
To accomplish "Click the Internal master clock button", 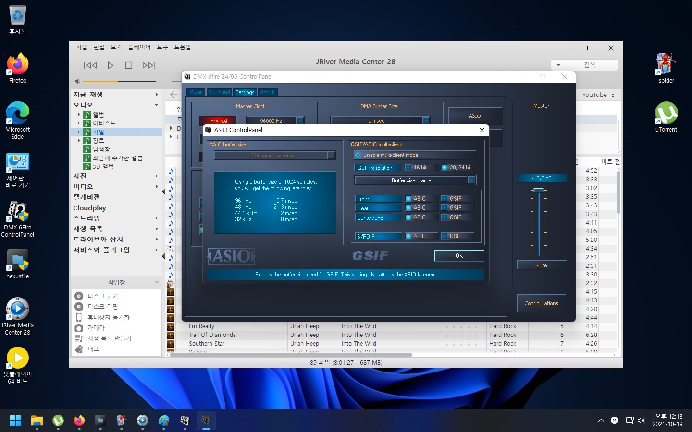I will click(x=218, y=121).
